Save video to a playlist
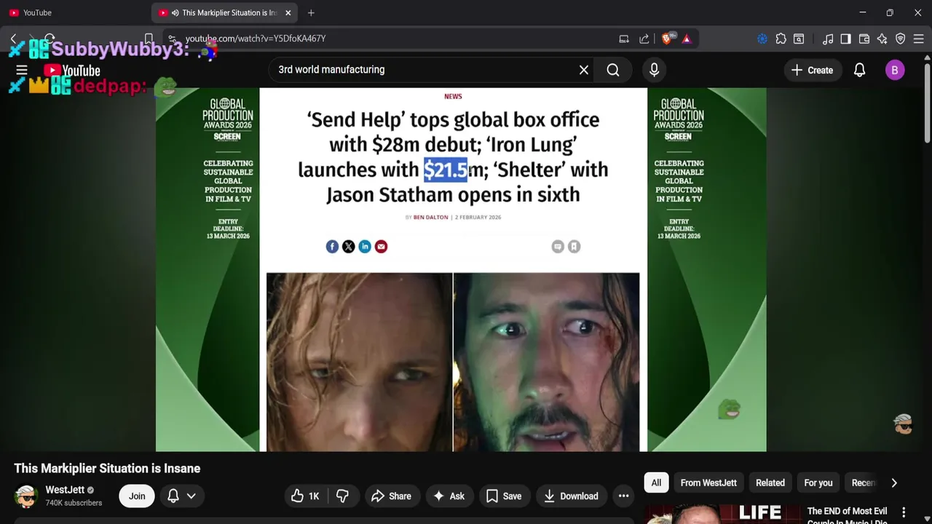 tap(504, 496)
